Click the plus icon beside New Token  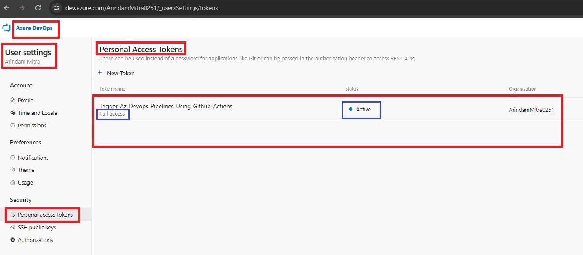[x=100, y=73]
